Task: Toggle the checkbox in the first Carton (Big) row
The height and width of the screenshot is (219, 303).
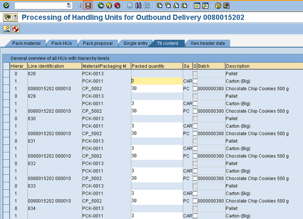Action: tap(195, 81)
